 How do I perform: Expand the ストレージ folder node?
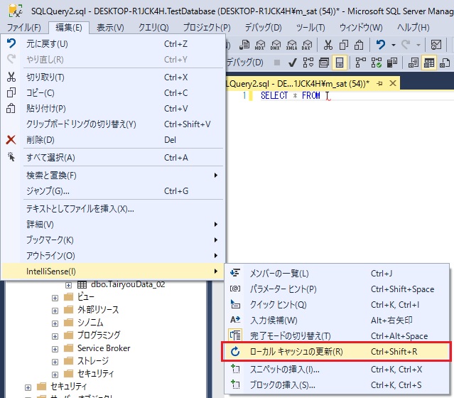[x=55, y=362]
